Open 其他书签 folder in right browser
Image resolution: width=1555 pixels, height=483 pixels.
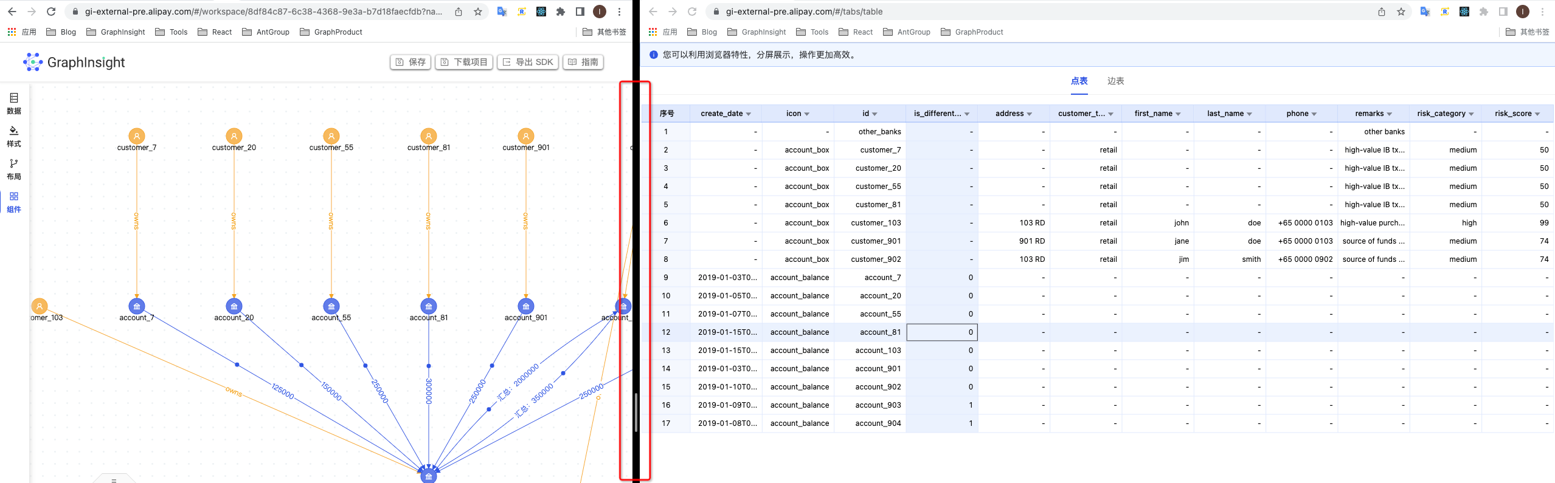(x=1528, y=32)
